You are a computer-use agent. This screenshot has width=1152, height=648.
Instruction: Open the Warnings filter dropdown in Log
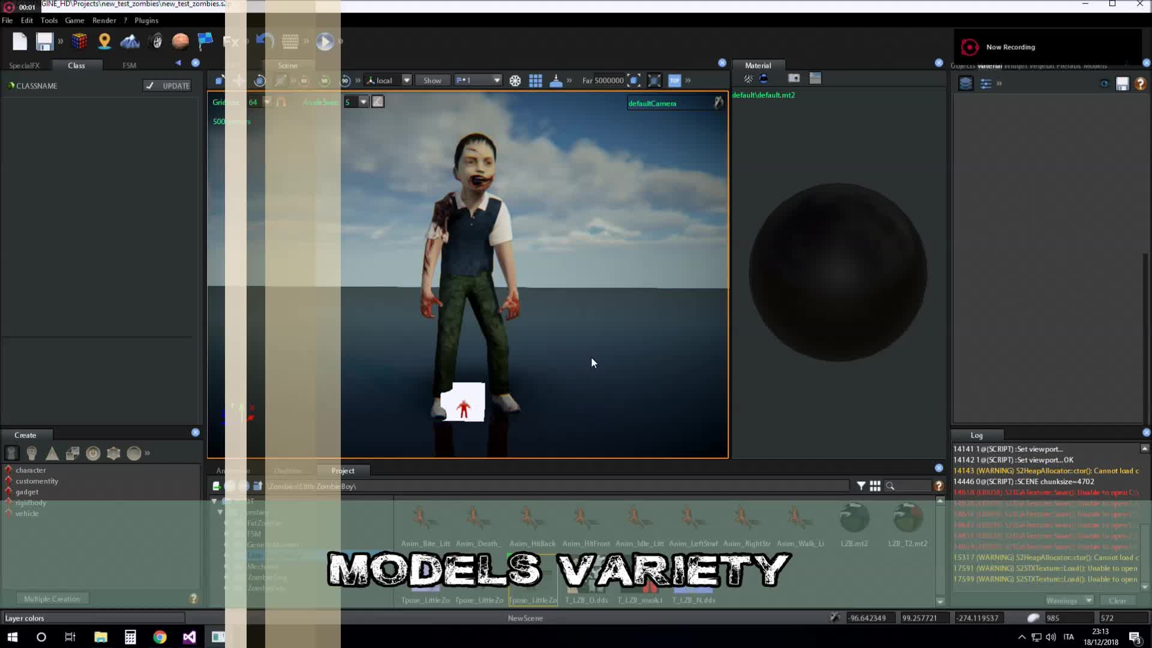point(1088,601)
